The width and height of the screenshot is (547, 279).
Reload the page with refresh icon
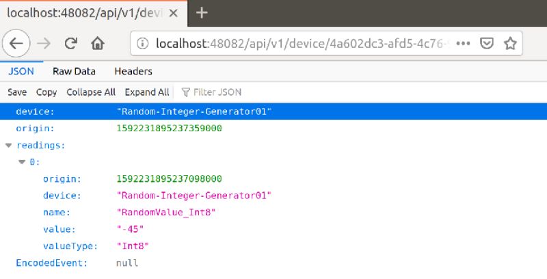(x=71, y=44)
